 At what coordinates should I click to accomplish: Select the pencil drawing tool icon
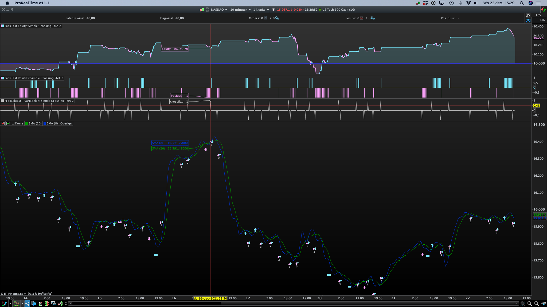click(4, 304)
